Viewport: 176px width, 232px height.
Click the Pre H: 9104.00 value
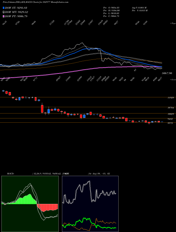coord(111,11)
